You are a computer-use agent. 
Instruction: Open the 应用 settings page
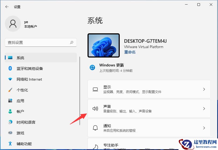41,101
